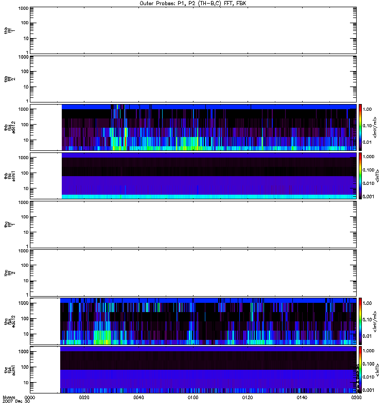The height and width of the screenshot is (412, 386).
Task: Click the "0.01" tick on thc edc12 colorbar
Action: click(367, 336)
